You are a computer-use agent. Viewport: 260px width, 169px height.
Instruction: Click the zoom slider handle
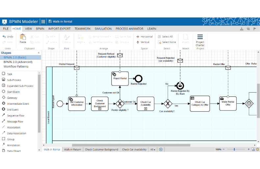pyautogui.click(x=234, y=149)
